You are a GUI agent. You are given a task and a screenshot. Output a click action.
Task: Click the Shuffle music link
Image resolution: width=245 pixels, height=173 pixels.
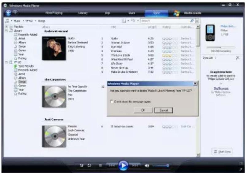(221, 88)
